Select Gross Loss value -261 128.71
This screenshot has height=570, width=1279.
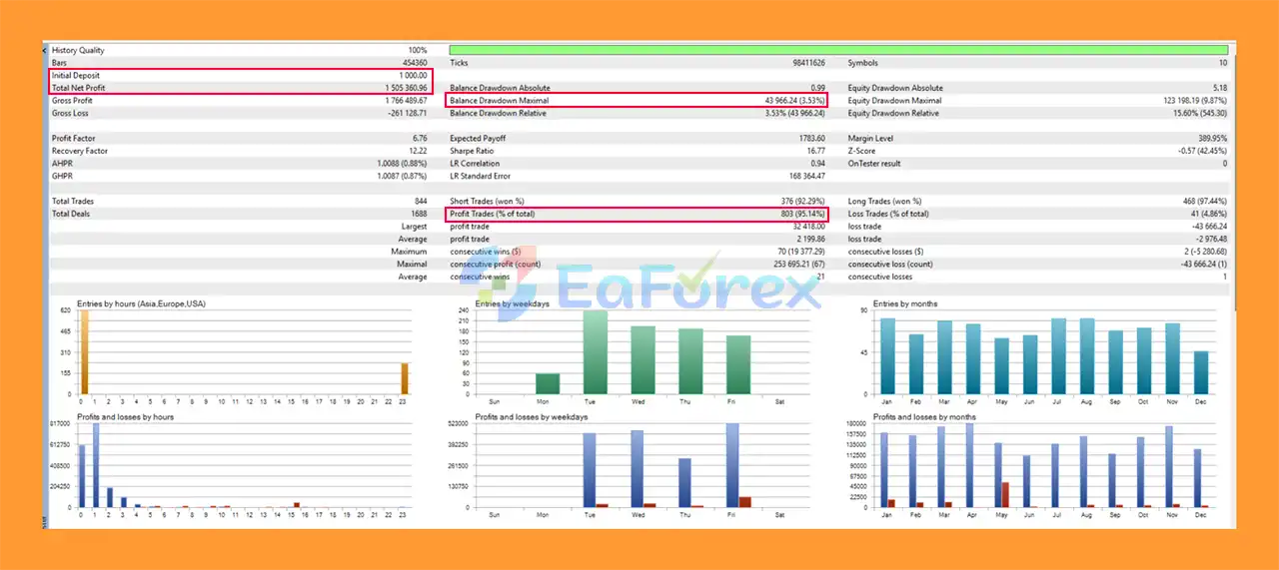(x=407, y=113)
